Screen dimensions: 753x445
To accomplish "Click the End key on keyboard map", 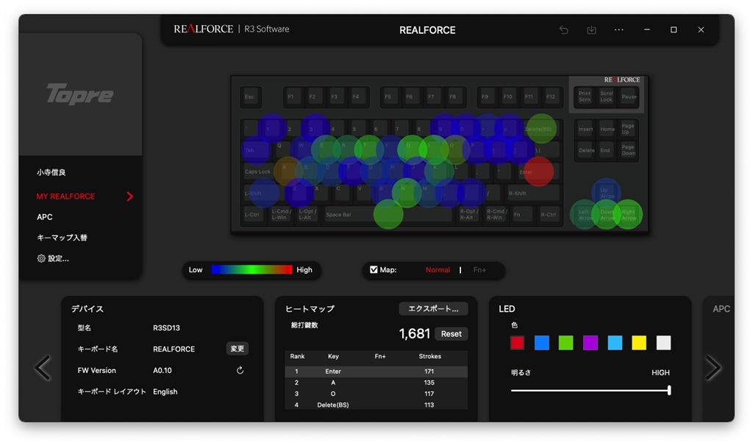I will click(607, 150).
